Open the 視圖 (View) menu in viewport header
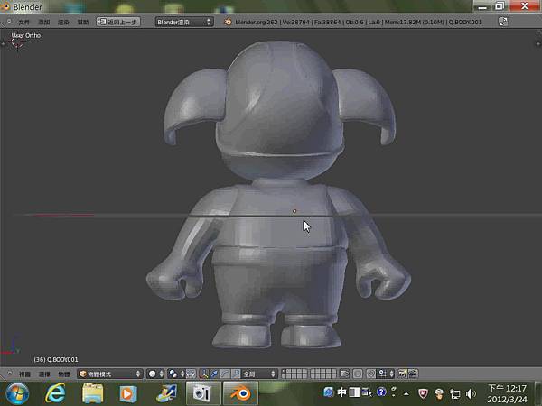Viewport: 542px width, 406px height. point(24,374)
